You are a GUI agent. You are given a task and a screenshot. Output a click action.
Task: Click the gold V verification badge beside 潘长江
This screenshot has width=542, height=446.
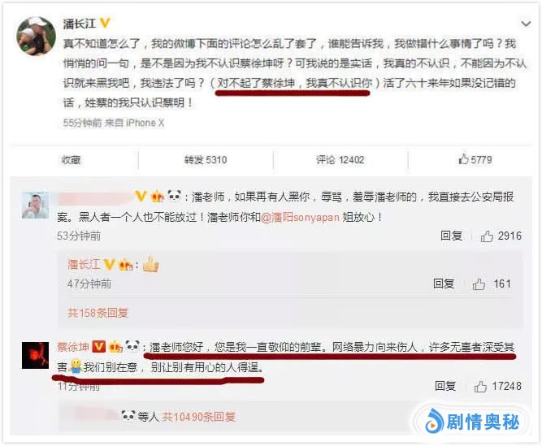(104, 23)
